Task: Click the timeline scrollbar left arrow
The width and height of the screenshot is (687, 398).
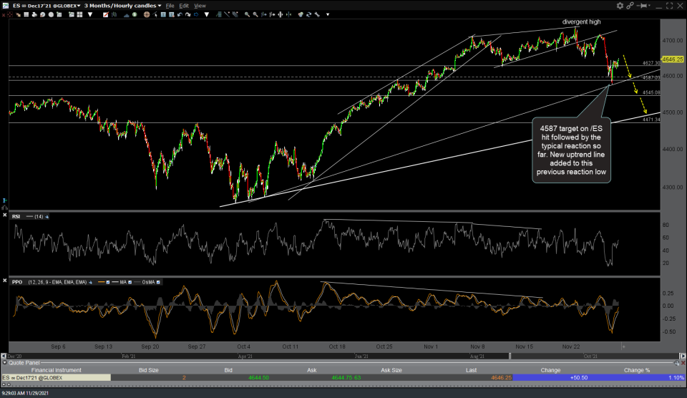Action: coord(4,356)
